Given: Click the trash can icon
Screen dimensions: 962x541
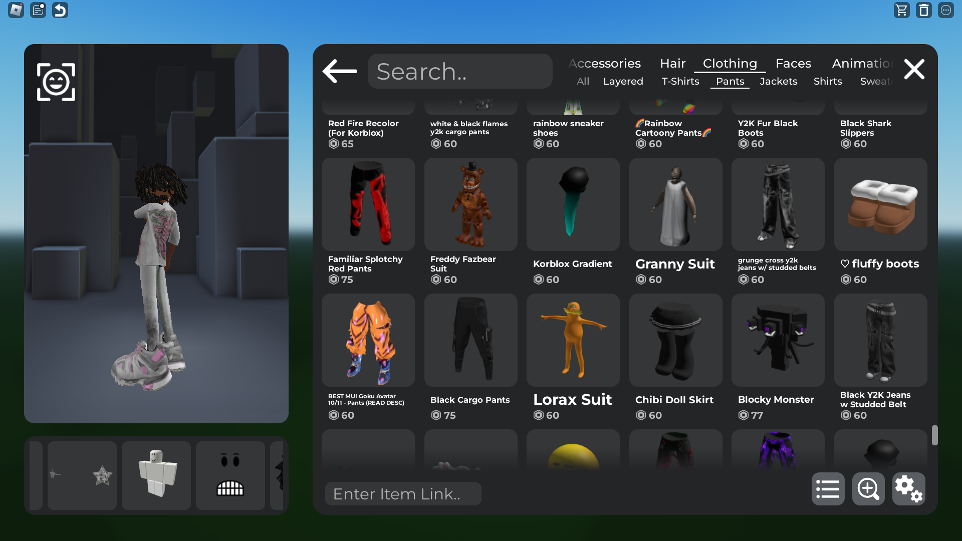Looking at the screenshot, I should click(923, 10).
